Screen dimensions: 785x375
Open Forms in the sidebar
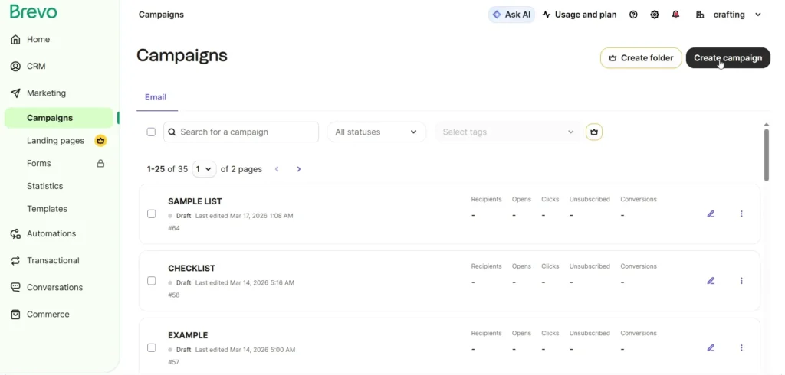click(x=39, y=164)
